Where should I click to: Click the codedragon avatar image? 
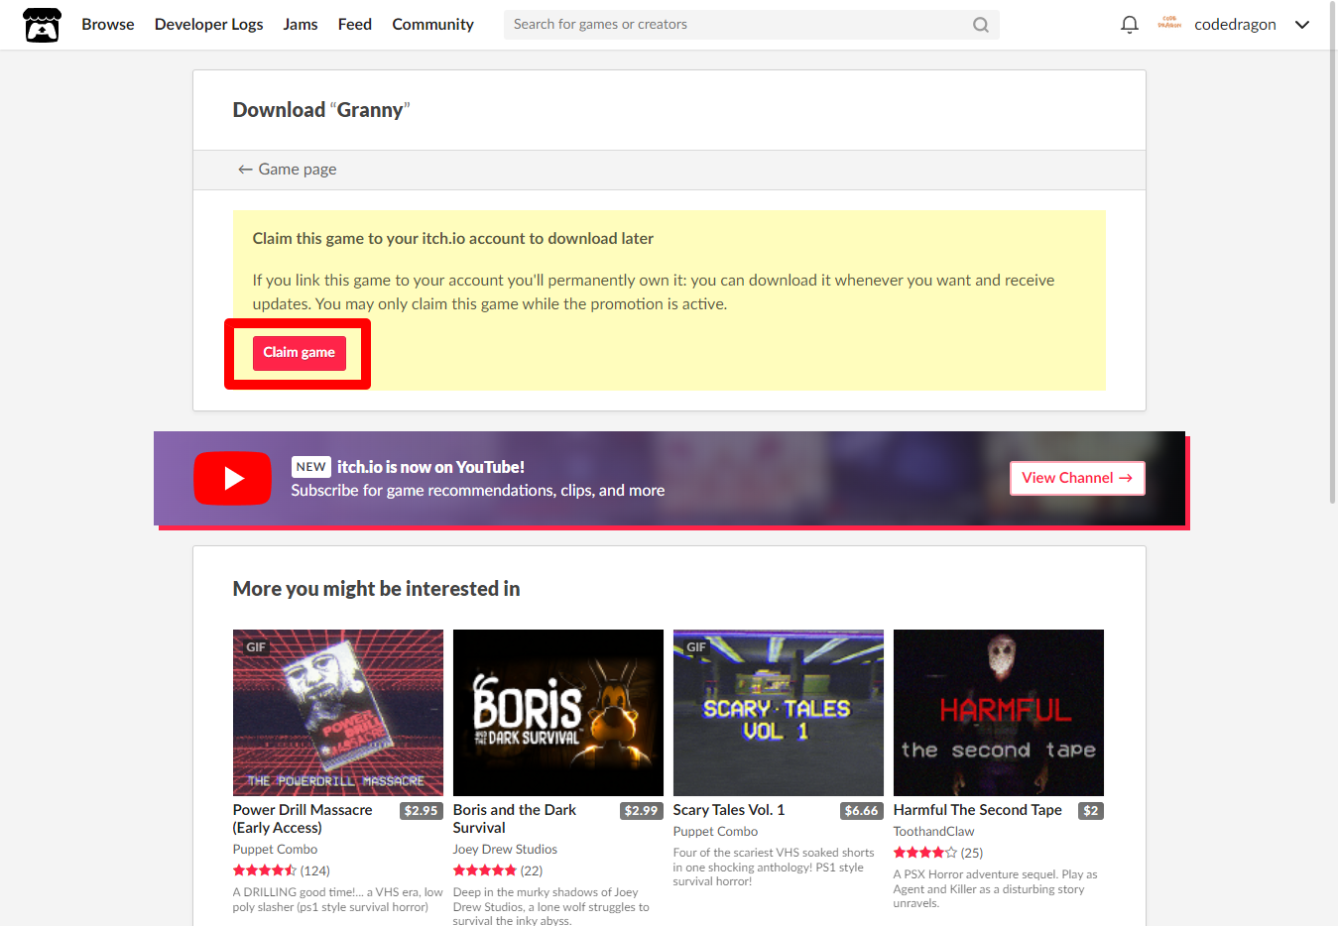coord(1169,24)
